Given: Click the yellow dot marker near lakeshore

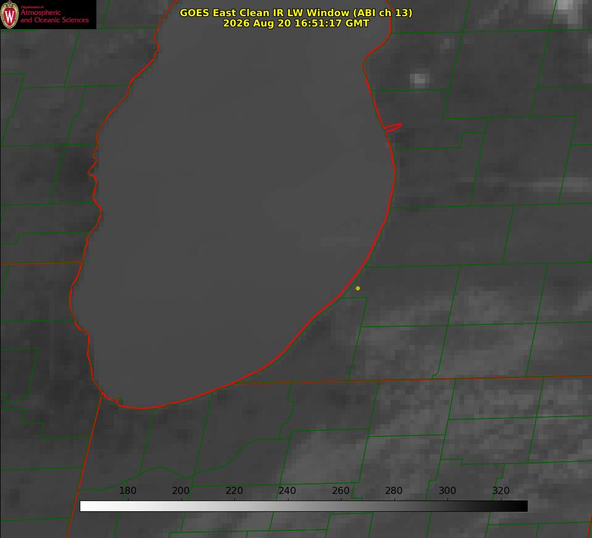Looking at the screenshot, I should coord(358,288).
